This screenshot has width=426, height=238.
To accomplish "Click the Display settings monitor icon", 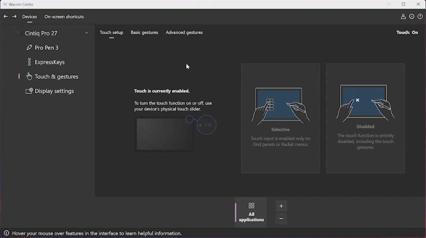I will click(x=29, y=91).
